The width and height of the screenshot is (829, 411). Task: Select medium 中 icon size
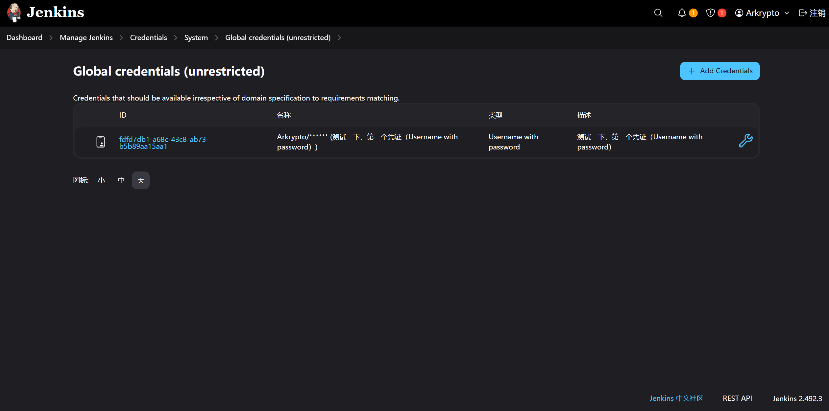click(x=121, y=180)
